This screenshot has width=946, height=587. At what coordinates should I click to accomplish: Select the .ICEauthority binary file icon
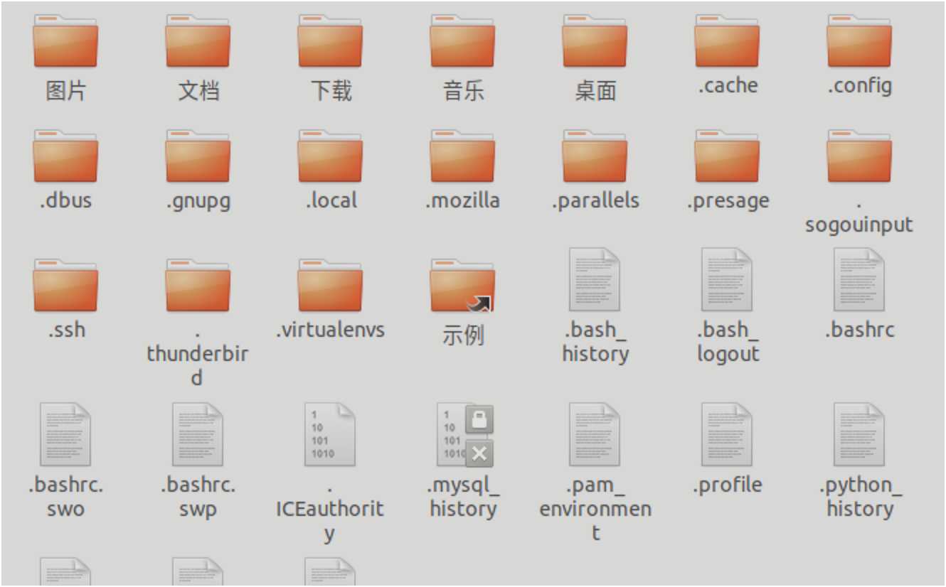point(330,435)
